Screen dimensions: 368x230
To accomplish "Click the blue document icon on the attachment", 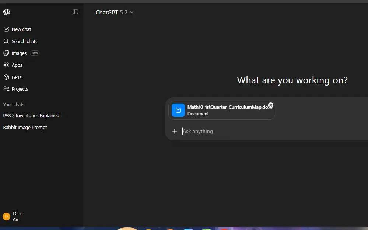I will tap(178, 110).
